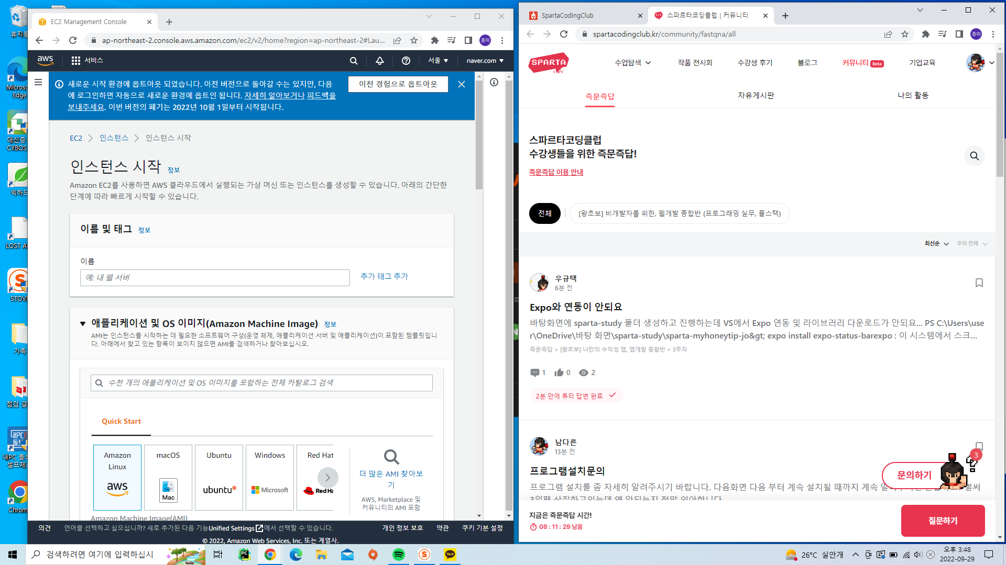This screenshot has width=1006, height=565.
Task: Bookmark the 'Expo와 연동이 안되요' post
Action: [979, 283]
